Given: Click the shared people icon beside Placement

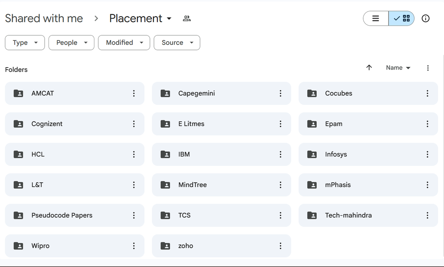Looking at the screenshot, I should coord(187,18).
